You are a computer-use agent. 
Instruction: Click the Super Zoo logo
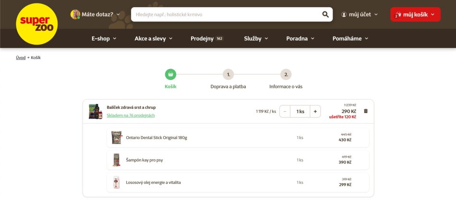point(36,24)
